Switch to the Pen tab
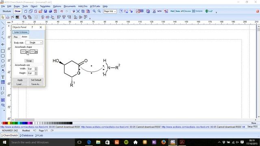The width and height of the screenshot is (260, 146). (x=16, y=37)
